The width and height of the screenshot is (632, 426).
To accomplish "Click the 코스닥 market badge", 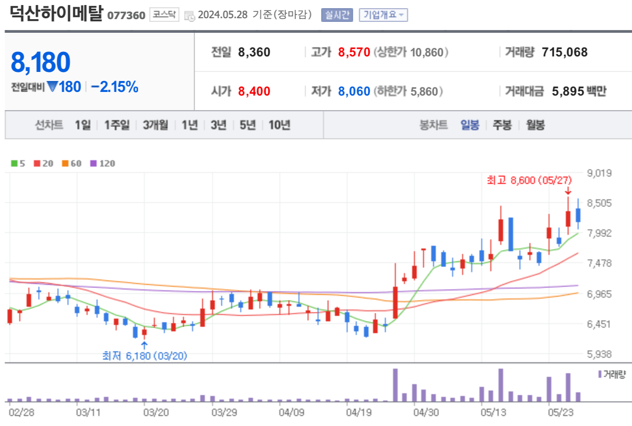I will (x=164, y=15).
